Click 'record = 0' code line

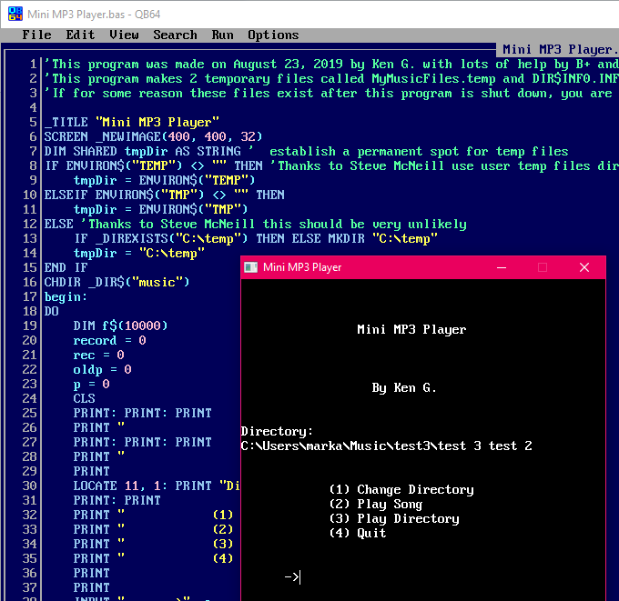coord(110,340)
